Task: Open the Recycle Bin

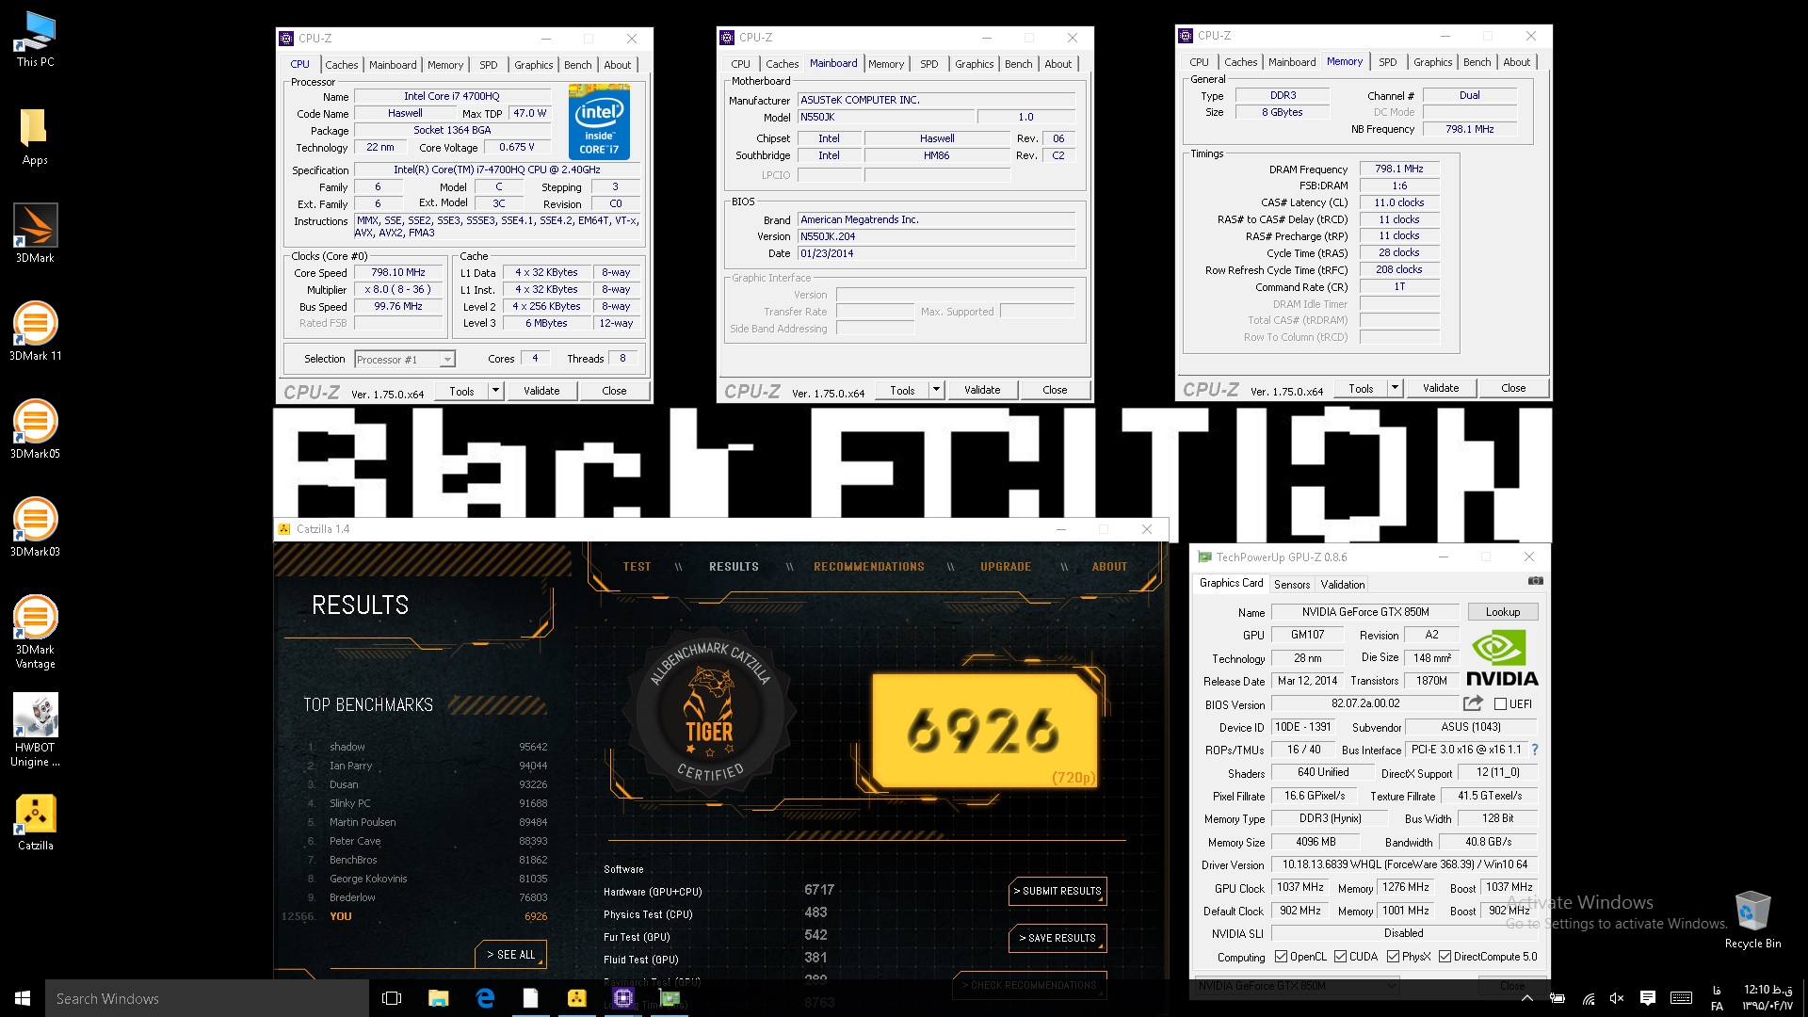Action: click(1752, 920)
